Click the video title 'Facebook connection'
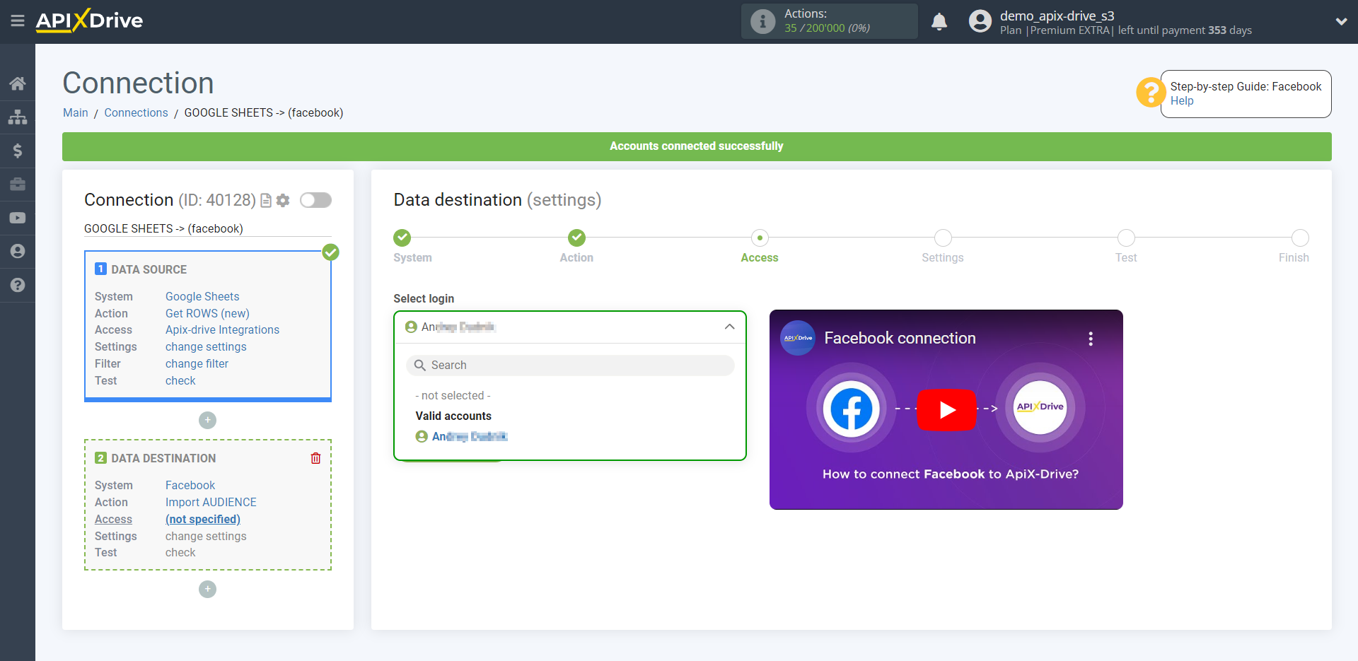This screenshot has width=1358, height=661. click(900, 339)
